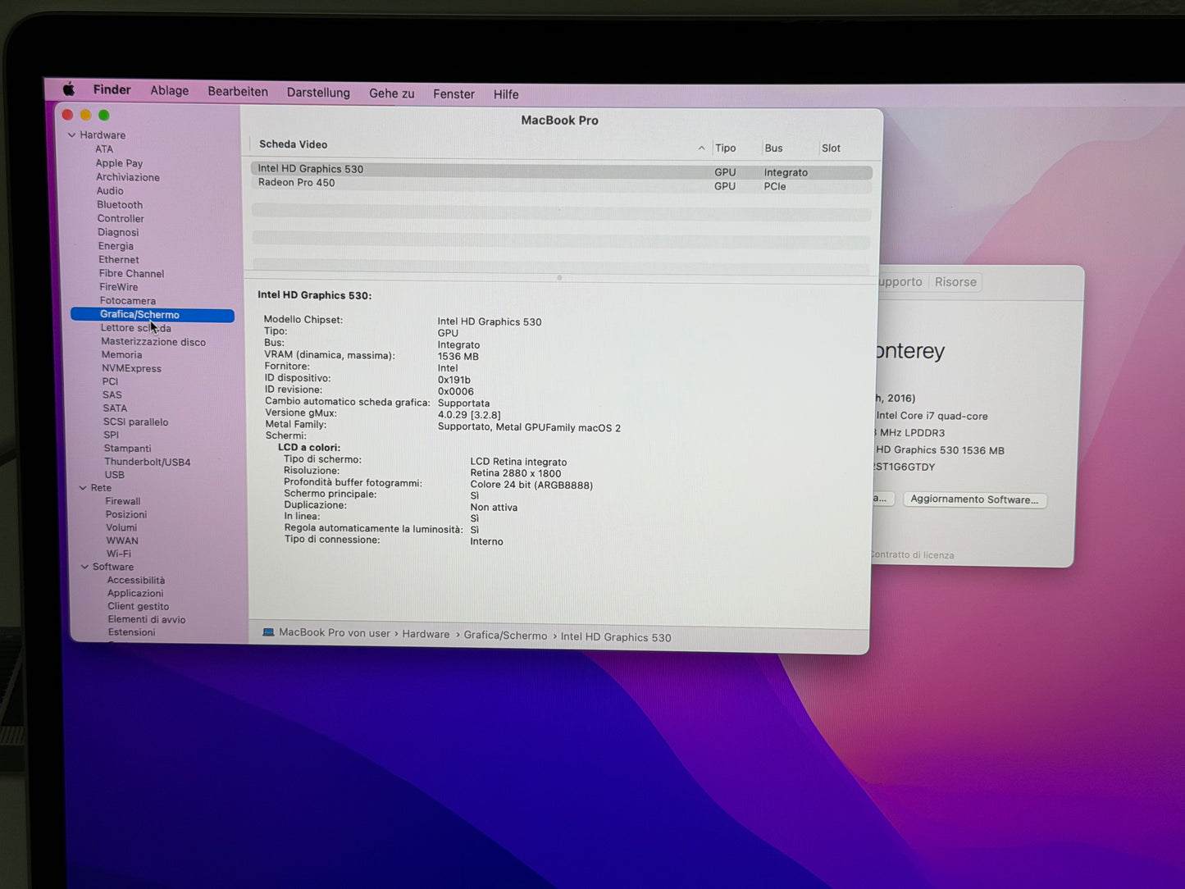
Task: Select Audio in the sidebar
Action: click(x=110, y=191)
